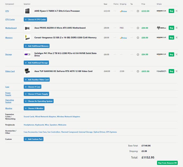Open the Video Card component link
Image resolution: width=183 pixels, height=167 pixels.
point(10,71)
